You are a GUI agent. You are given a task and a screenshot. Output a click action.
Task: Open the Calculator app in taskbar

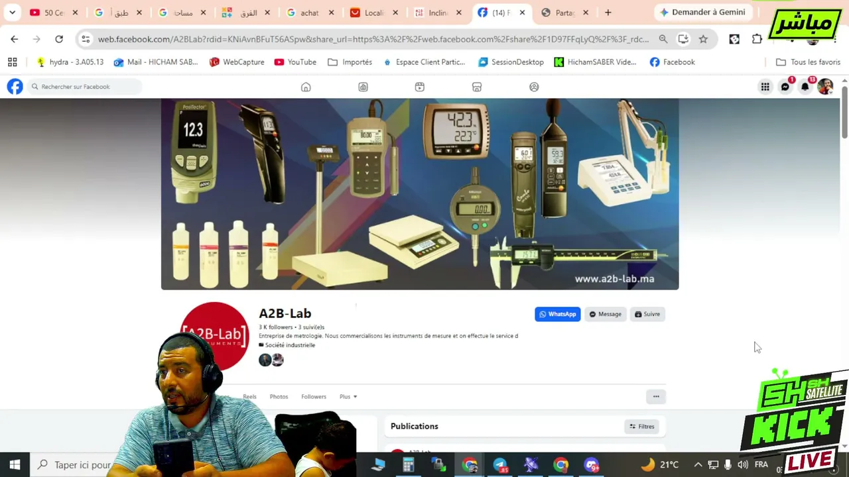(408, 465)
